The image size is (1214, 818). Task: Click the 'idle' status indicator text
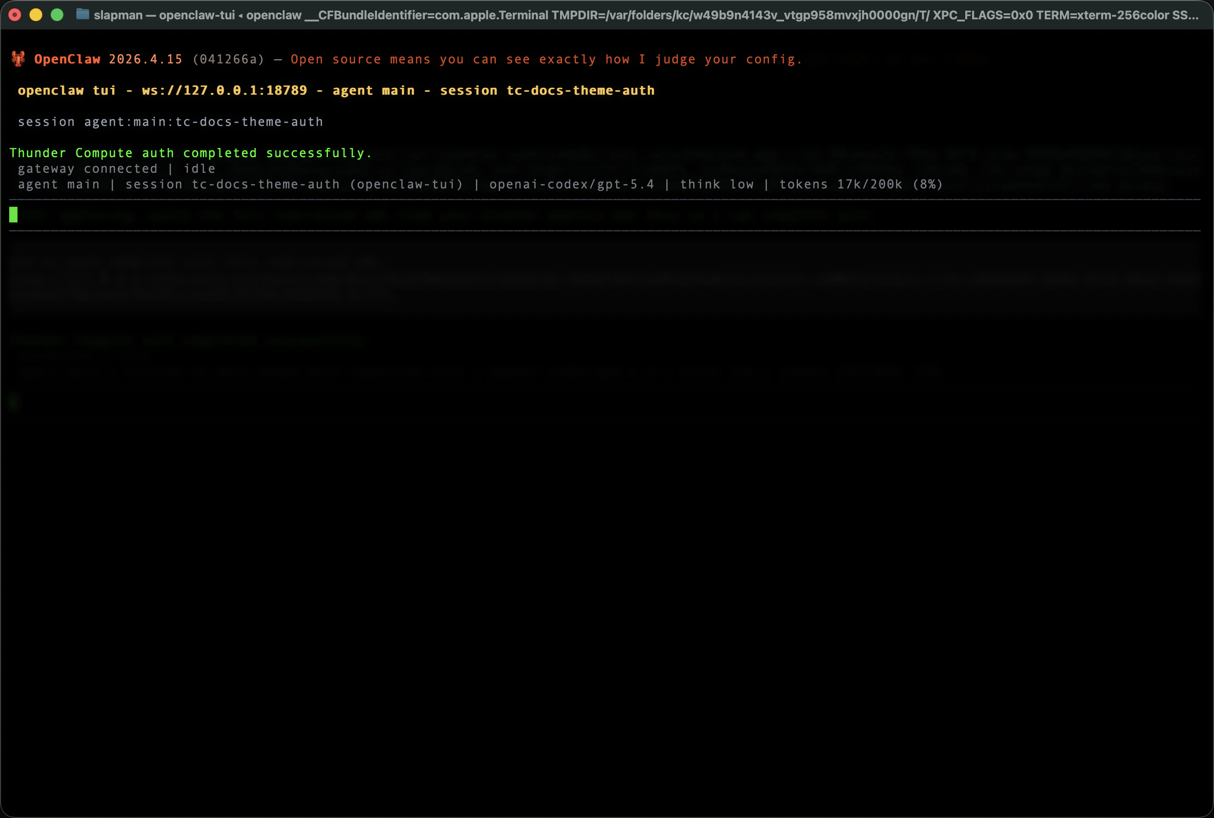click(200, 169)
